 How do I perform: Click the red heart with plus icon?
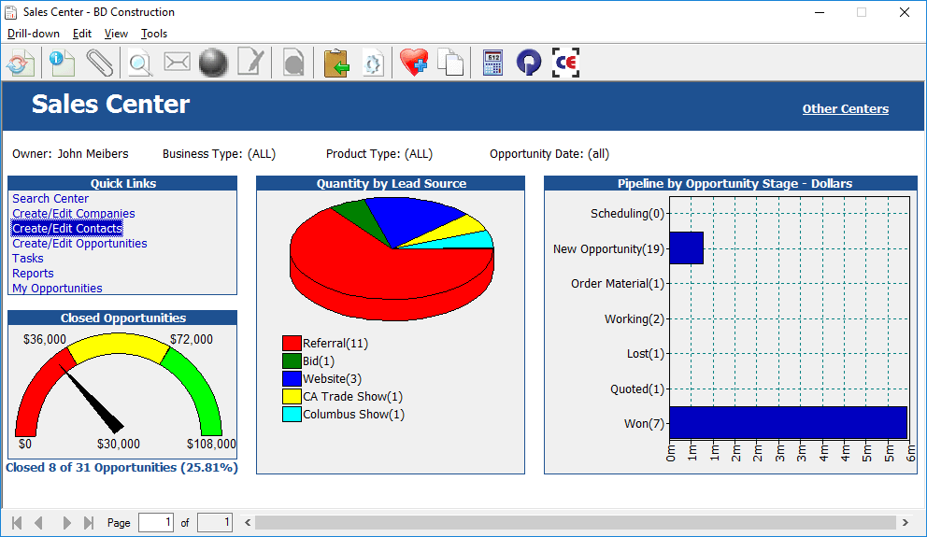click(x=413, y=62)
